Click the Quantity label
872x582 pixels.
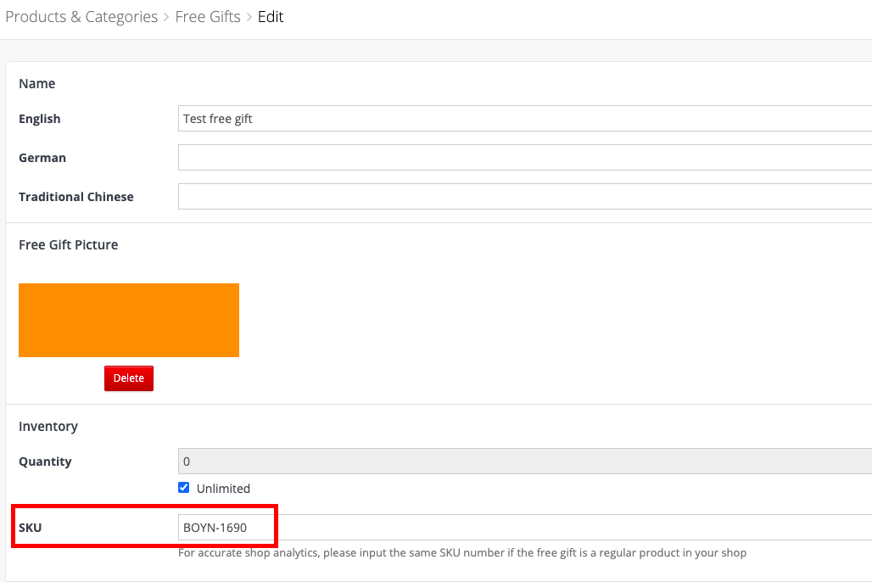45,462
